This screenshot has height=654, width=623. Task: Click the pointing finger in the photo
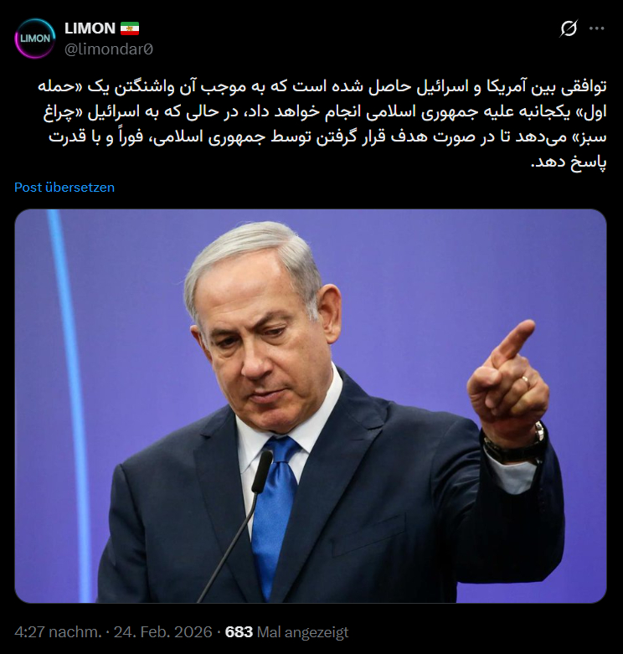pos(514,342)
